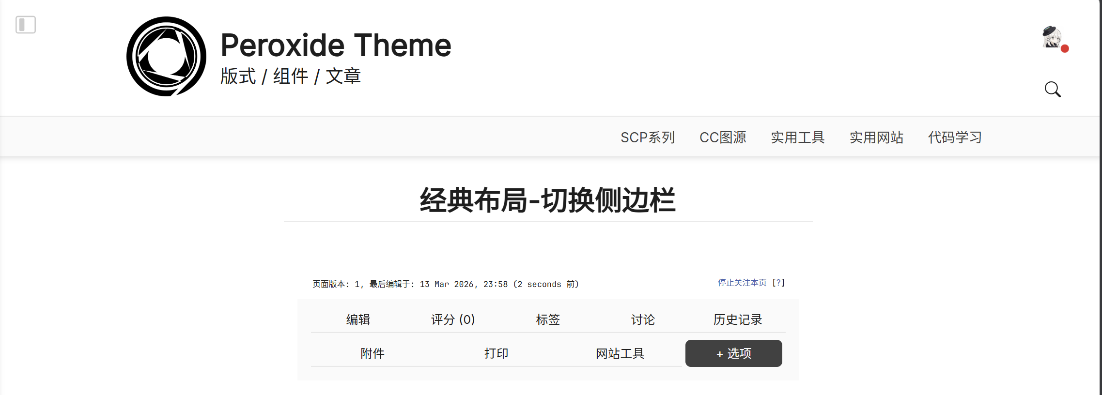Open the SCP系列 navigation menu
Image resolution: width=1102 pixels, height=395 pixels.
tap(648, 137)
